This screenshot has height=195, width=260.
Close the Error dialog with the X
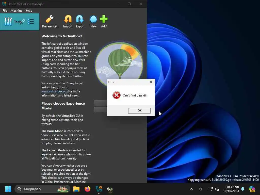(151, 82)
